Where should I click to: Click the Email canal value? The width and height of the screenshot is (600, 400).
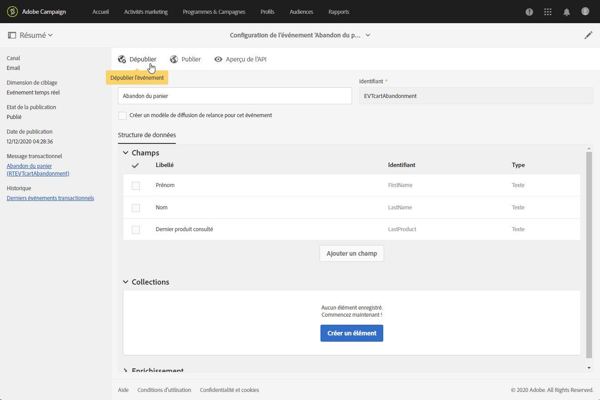(13, 68)
